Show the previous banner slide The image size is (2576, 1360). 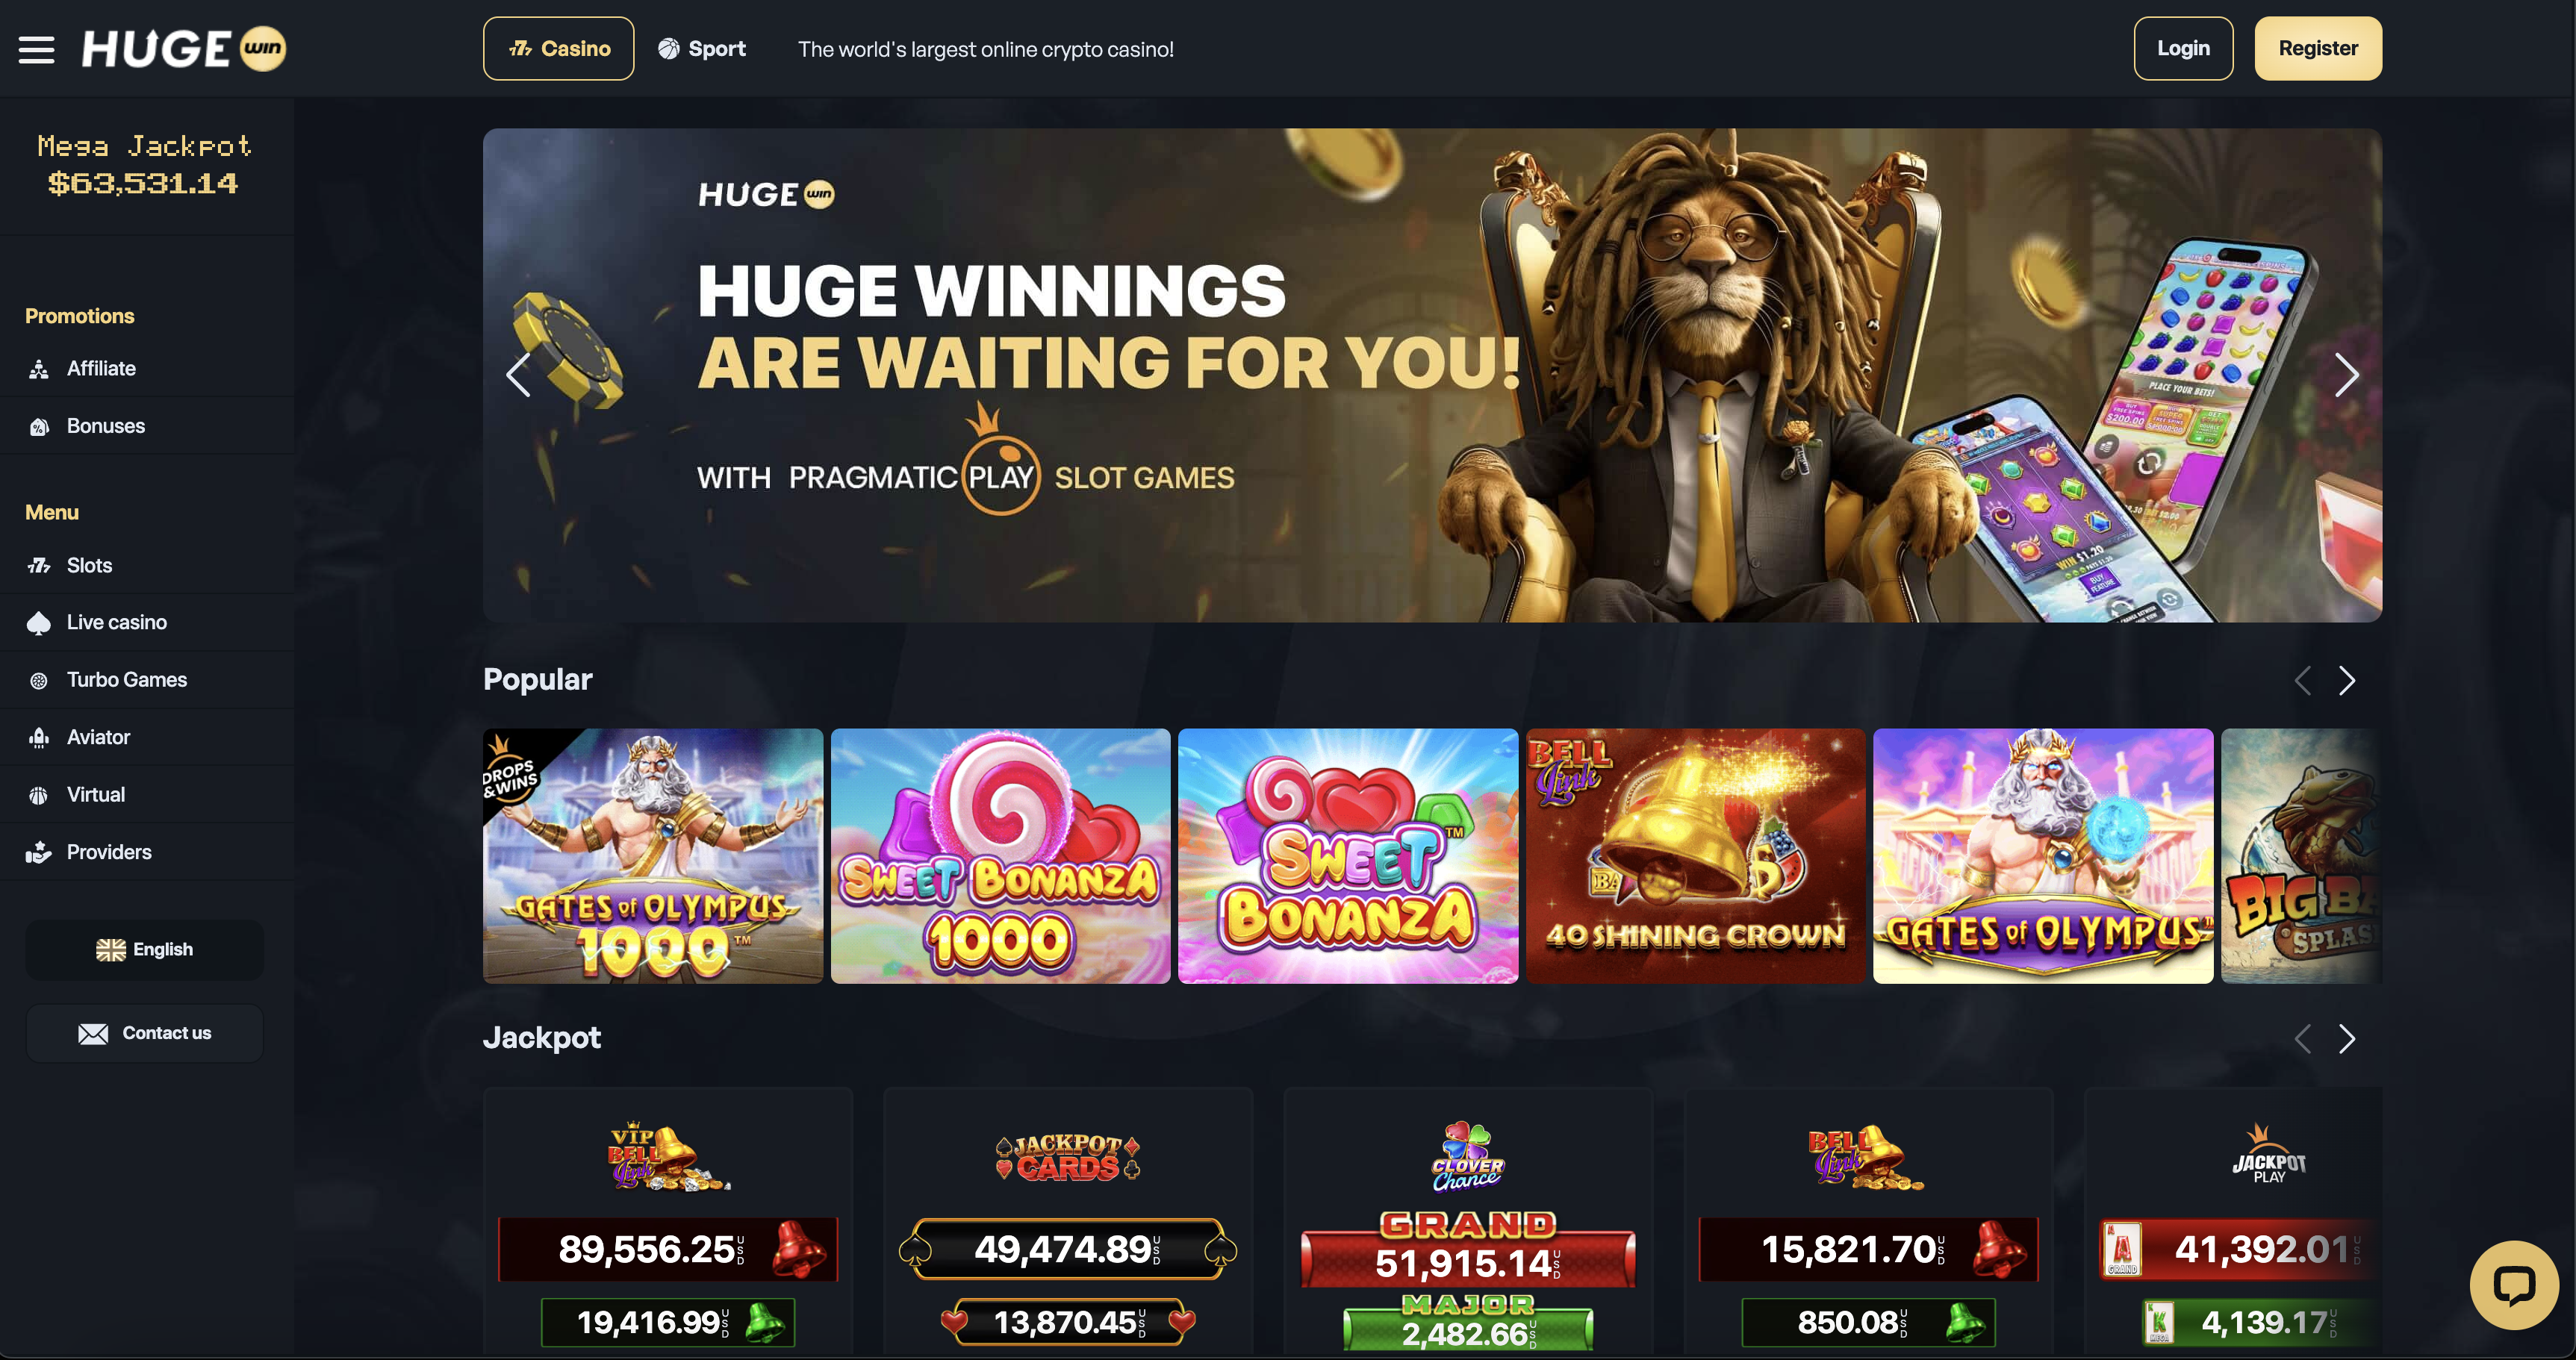tap(518, 375)
